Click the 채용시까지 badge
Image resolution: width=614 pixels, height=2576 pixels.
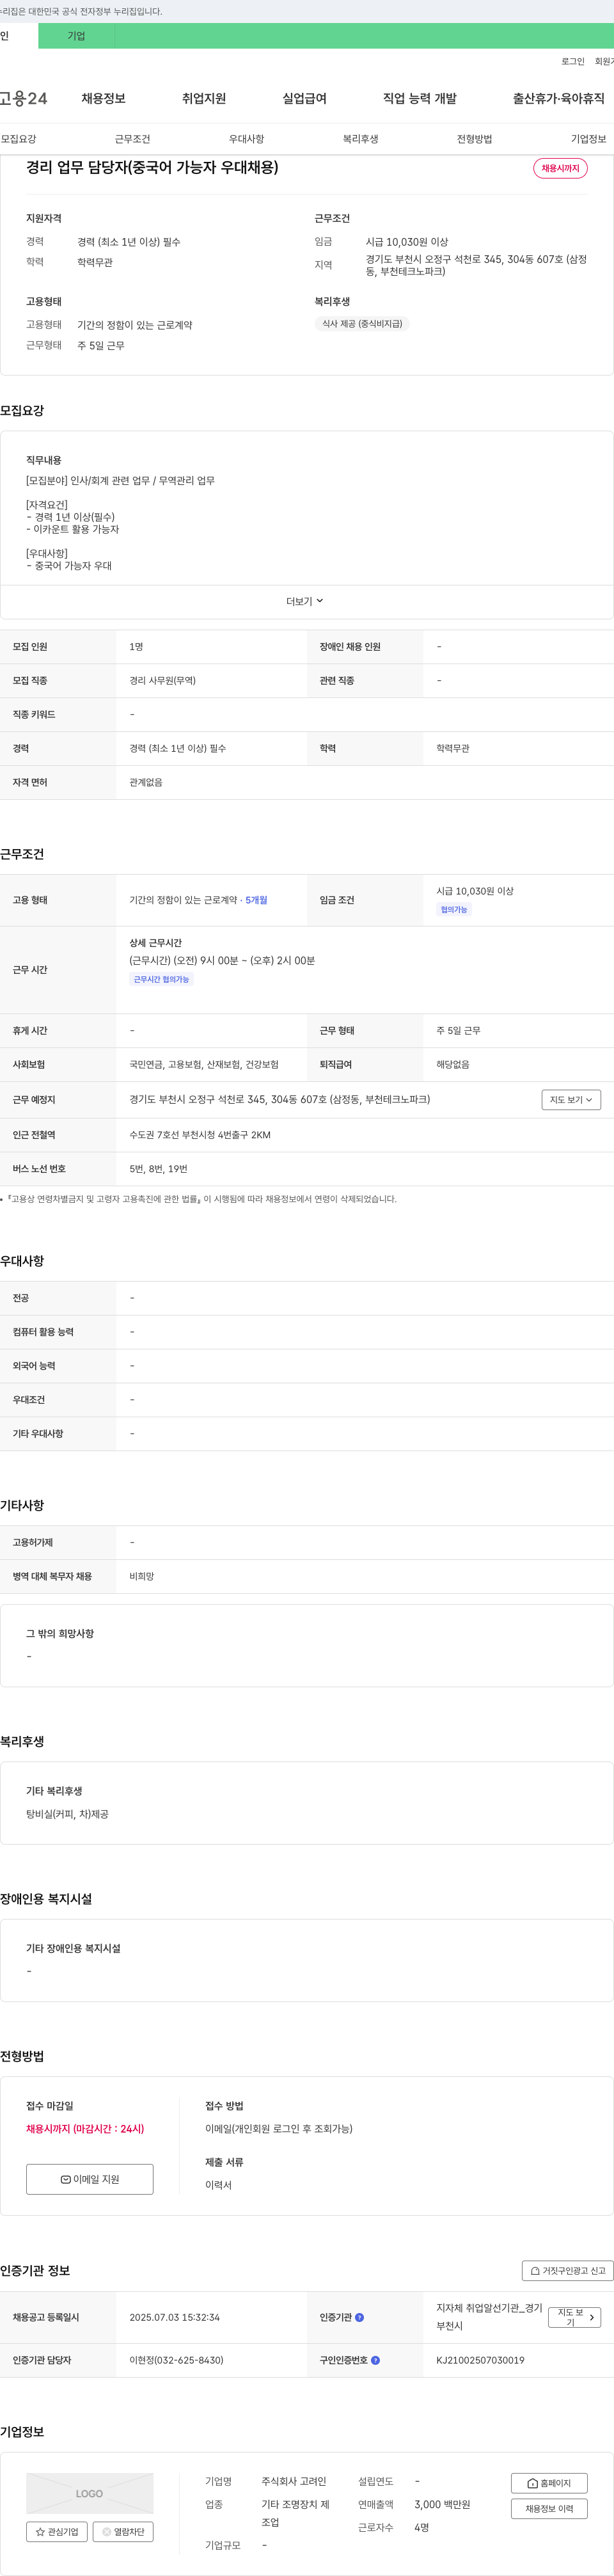click(560, 168)
